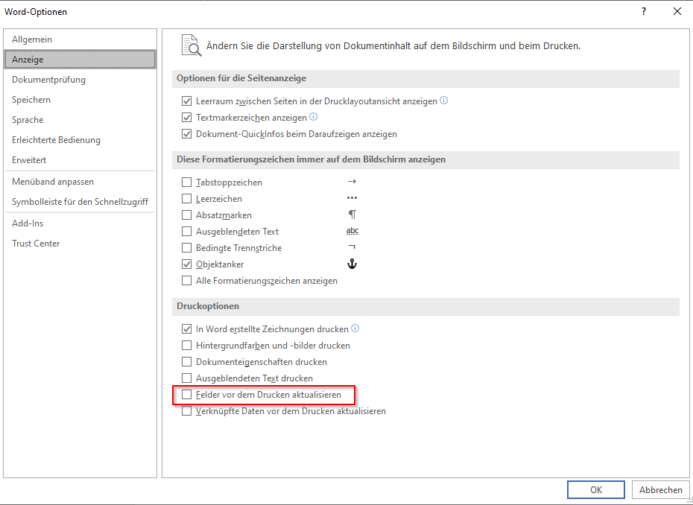
Task: Open the Trust Center category
Action: tap(80, 244)
